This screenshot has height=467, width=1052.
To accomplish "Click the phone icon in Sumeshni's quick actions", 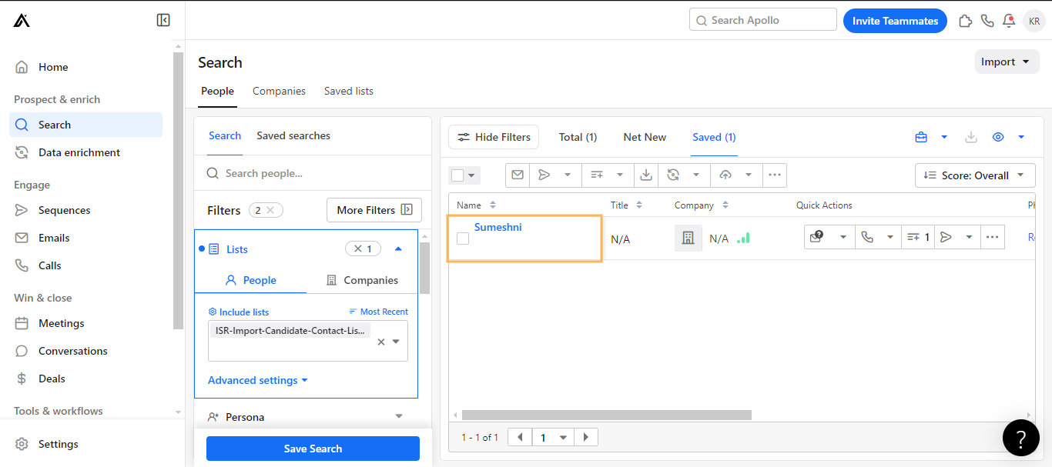I will [867, 237].
